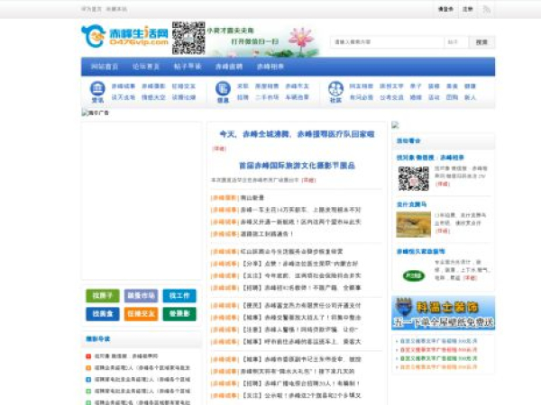Focus the site search input field
541x405 pixels.
coord(387,42)
